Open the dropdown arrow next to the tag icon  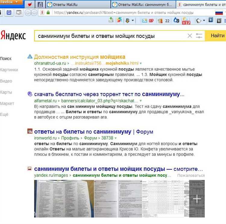tap(204, 21)
